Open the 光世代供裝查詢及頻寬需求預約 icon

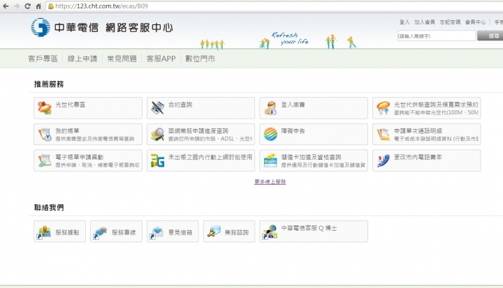pyautogui.click(x=383, y=108)
